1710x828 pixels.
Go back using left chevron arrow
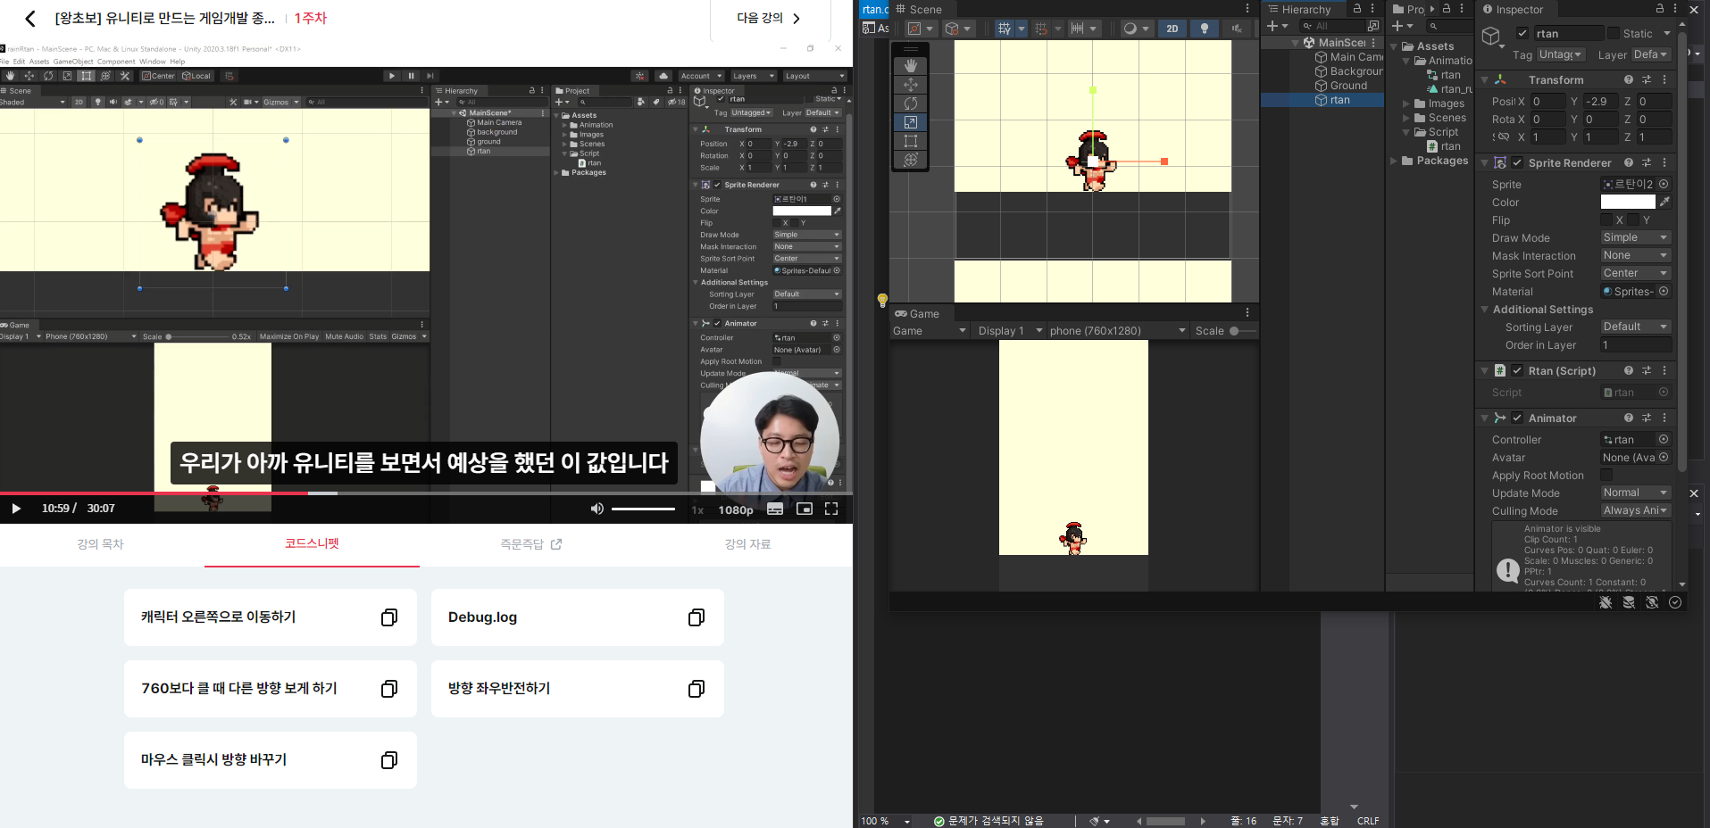pos(30,18)
